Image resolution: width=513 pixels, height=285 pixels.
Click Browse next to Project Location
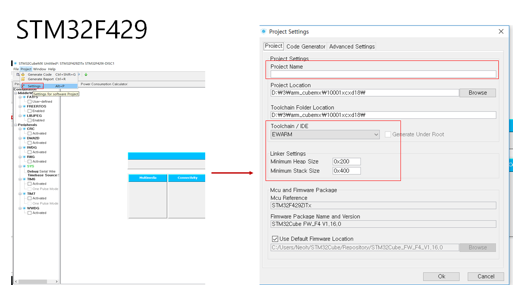[478, 93]
